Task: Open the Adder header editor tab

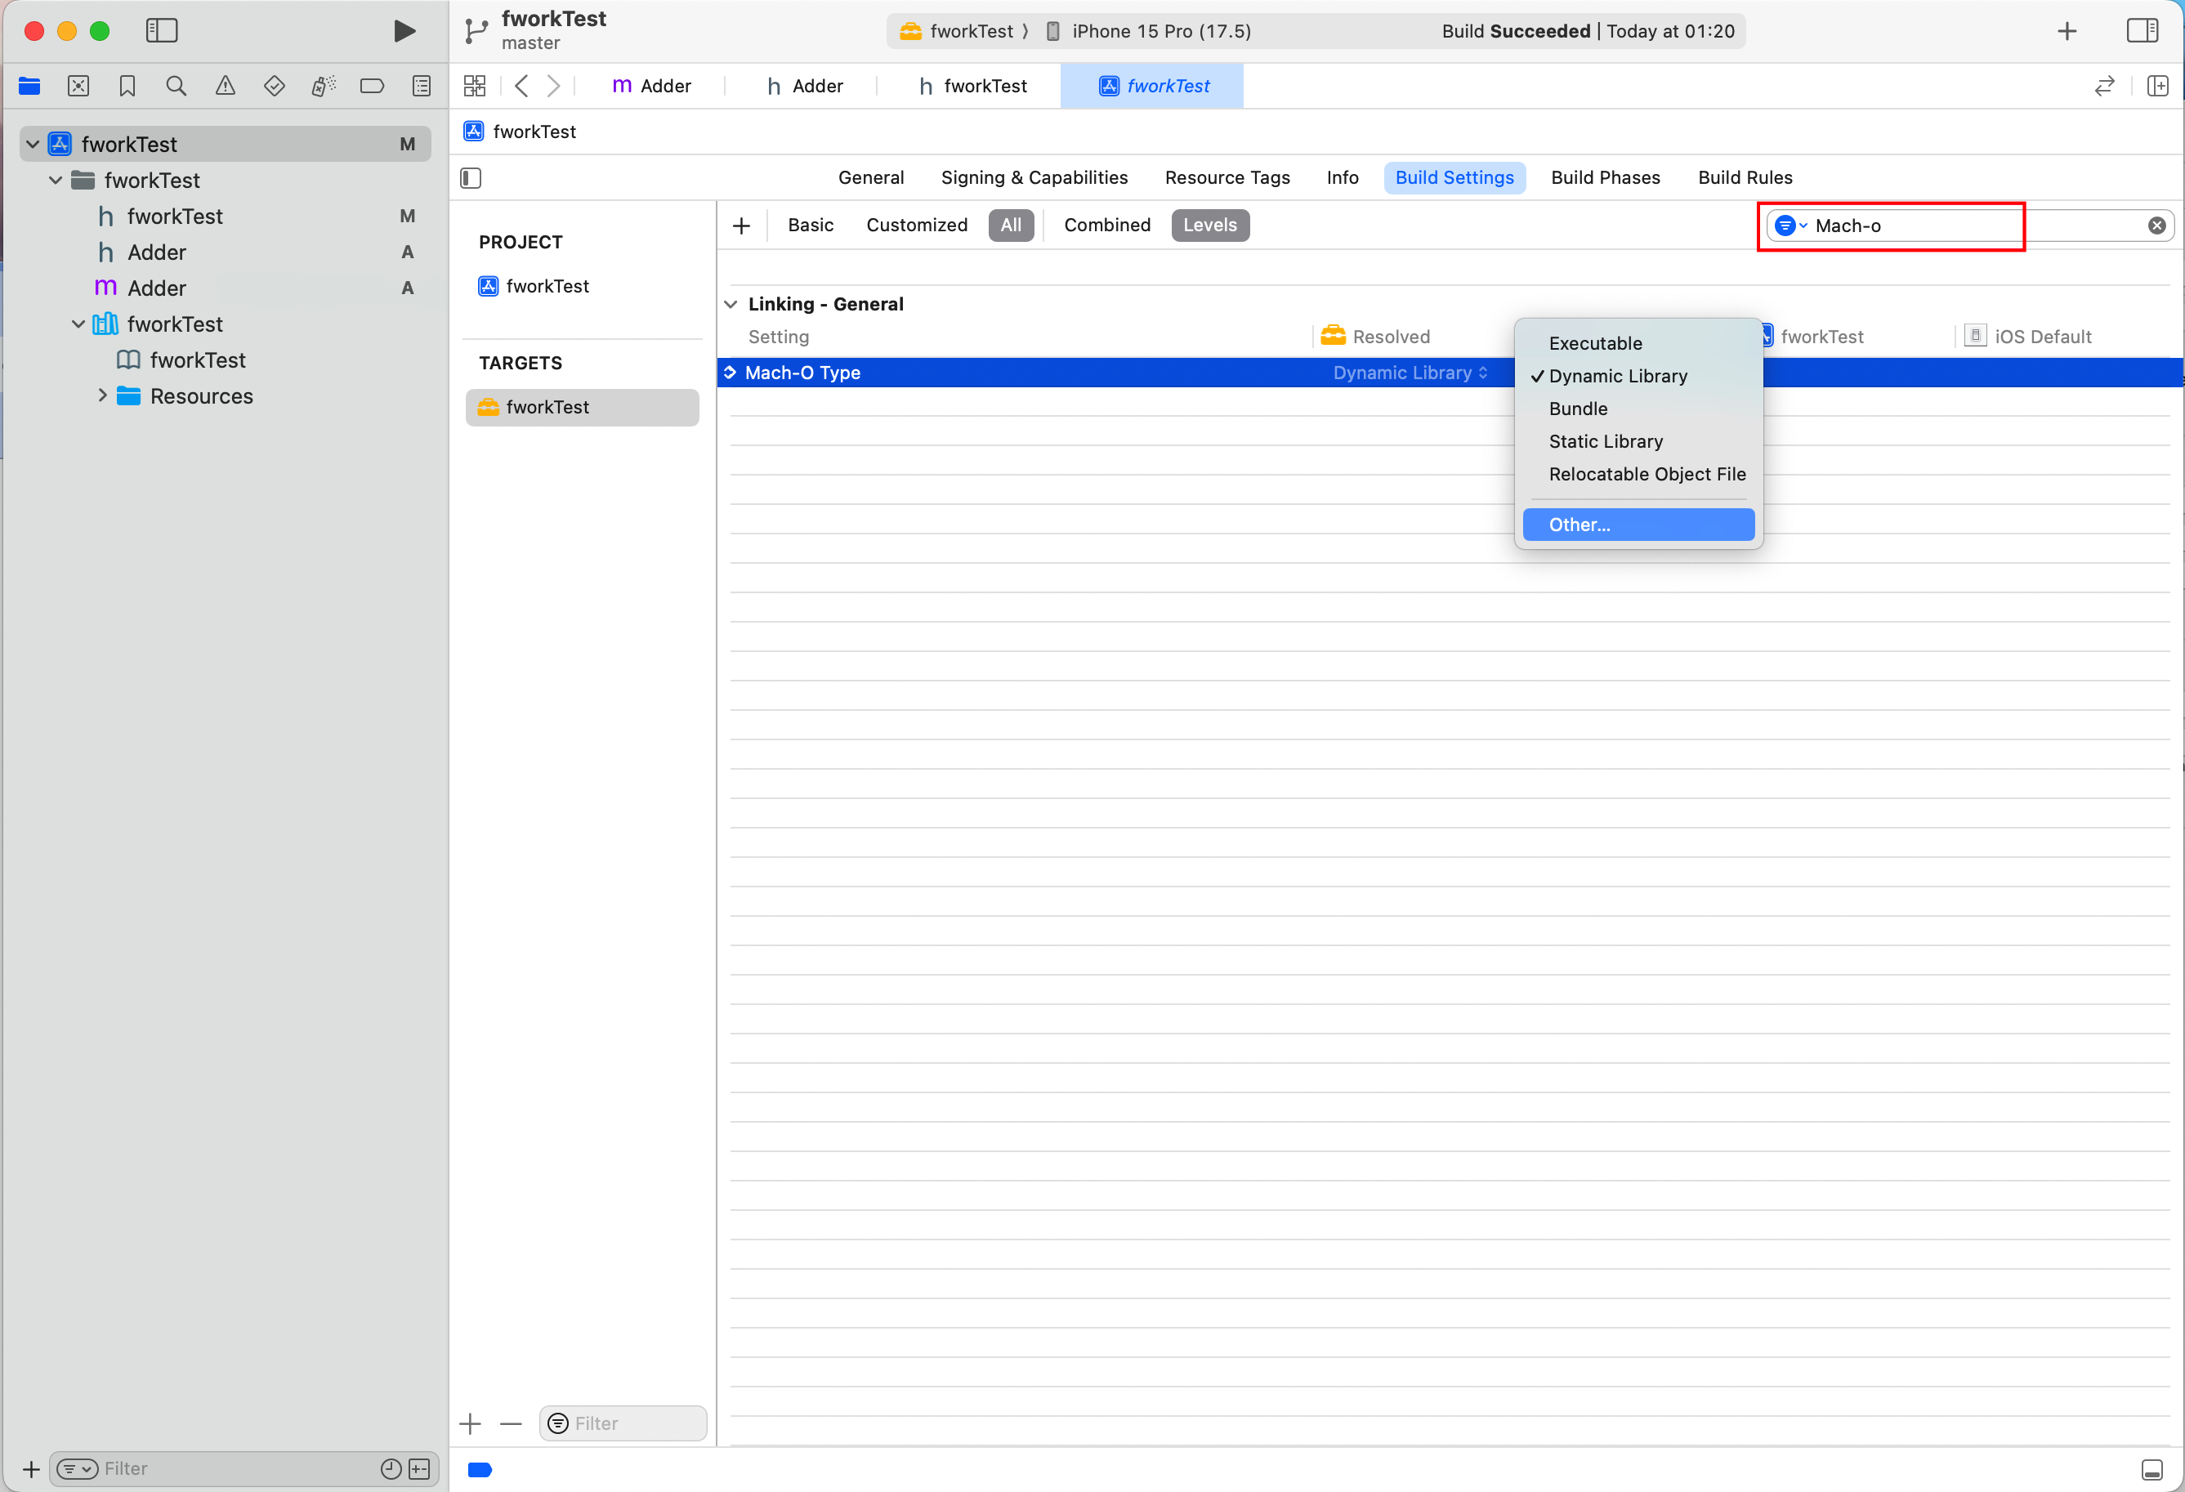Action: click(804, 86)
